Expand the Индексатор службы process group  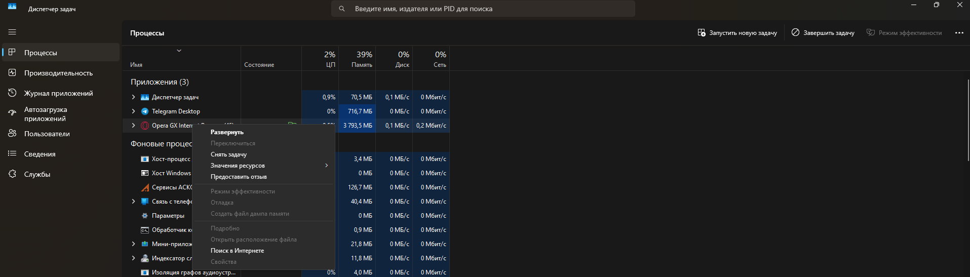click(x=133, y=258)
